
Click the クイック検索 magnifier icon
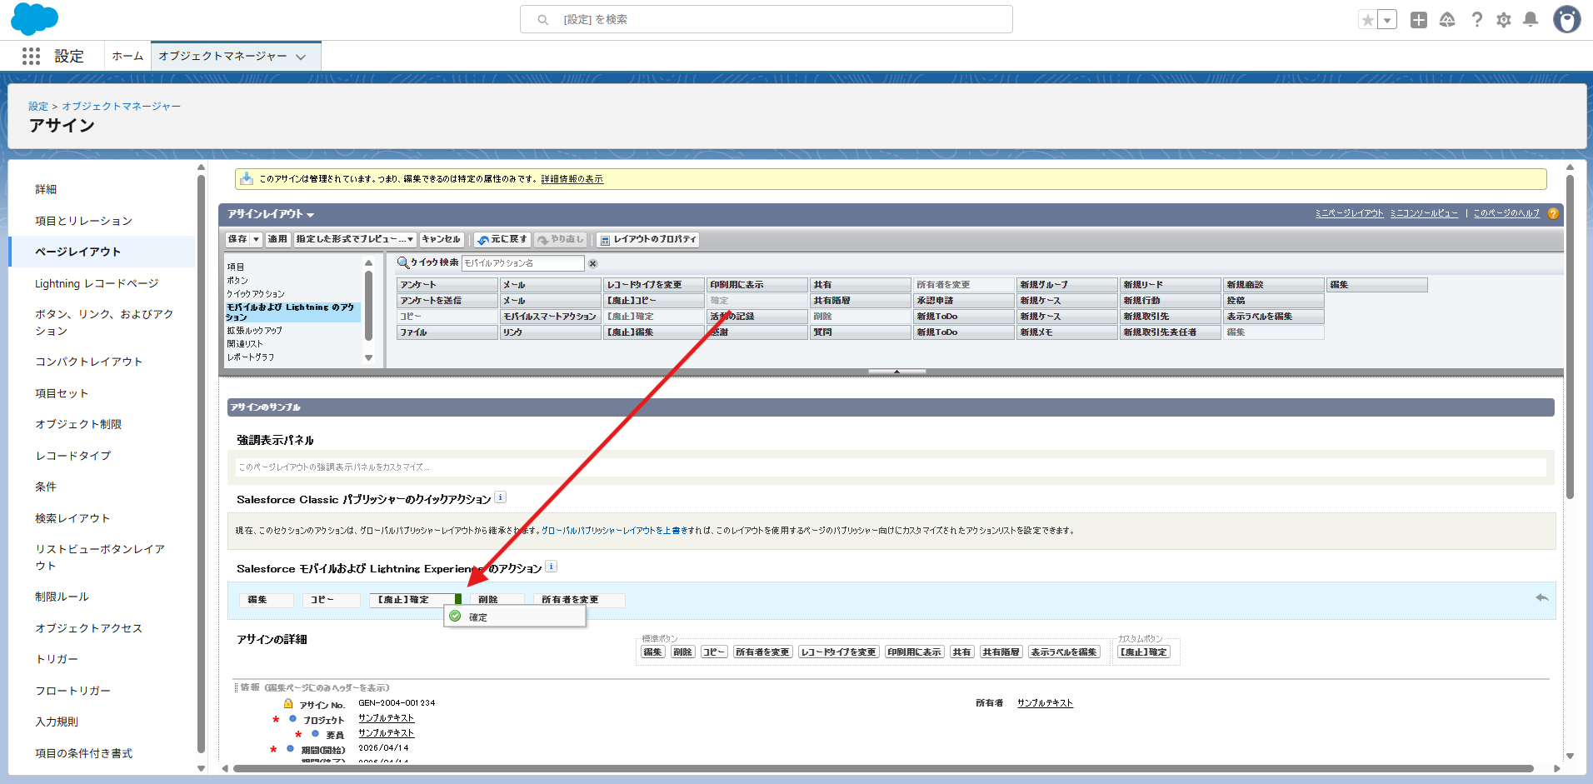tap(403, 262)
